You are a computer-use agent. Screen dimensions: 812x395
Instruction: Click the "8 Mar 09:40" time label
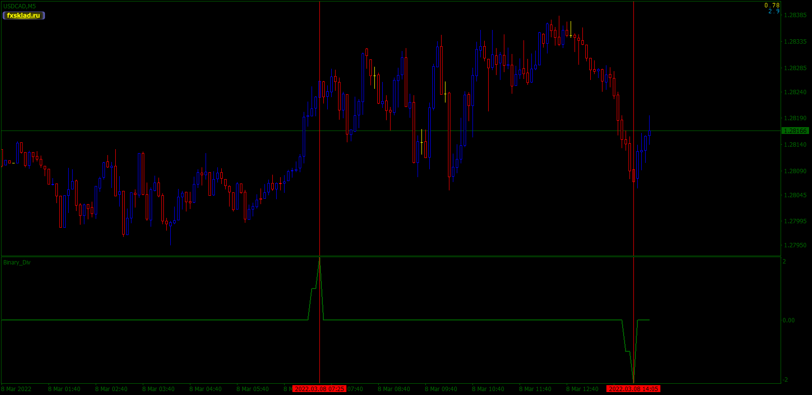pos(441,389)
